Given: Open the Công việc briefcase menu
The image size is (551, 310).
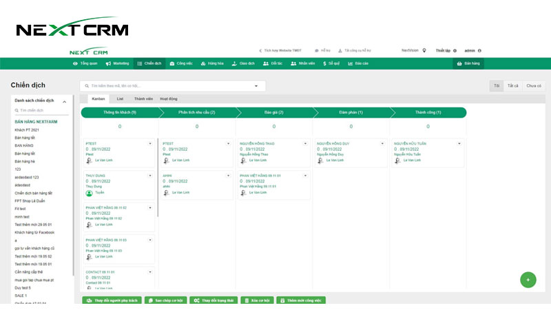Looking at the screenshot, I should (181, 63).
